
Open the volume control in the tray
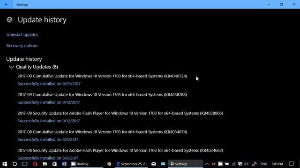pyautogui.click(x=247, y=164)
